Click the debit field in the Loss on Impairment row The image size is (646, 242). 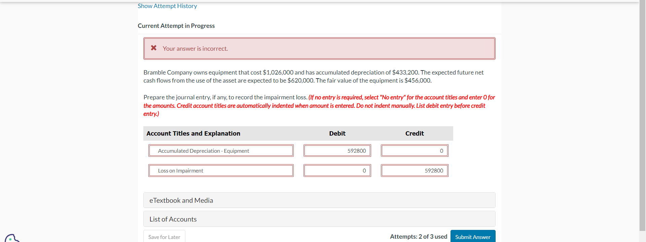pos(337,171)
